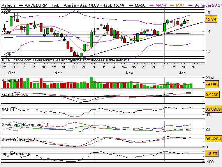222x167 pixels.
Task: Click the orange MA7 legend swatch
Action: pos(172,5)
